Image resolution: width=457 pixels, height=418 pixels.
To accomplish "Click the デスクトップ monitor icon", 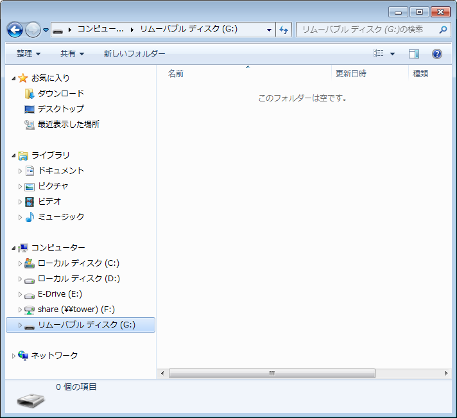I will coord(30,109).
